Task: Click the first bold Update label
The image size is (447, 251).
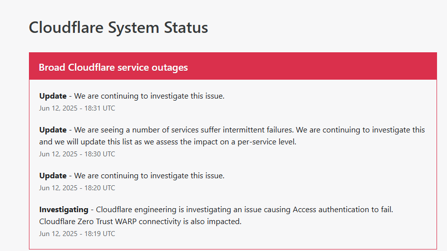Action: click(x=53, y=96)
